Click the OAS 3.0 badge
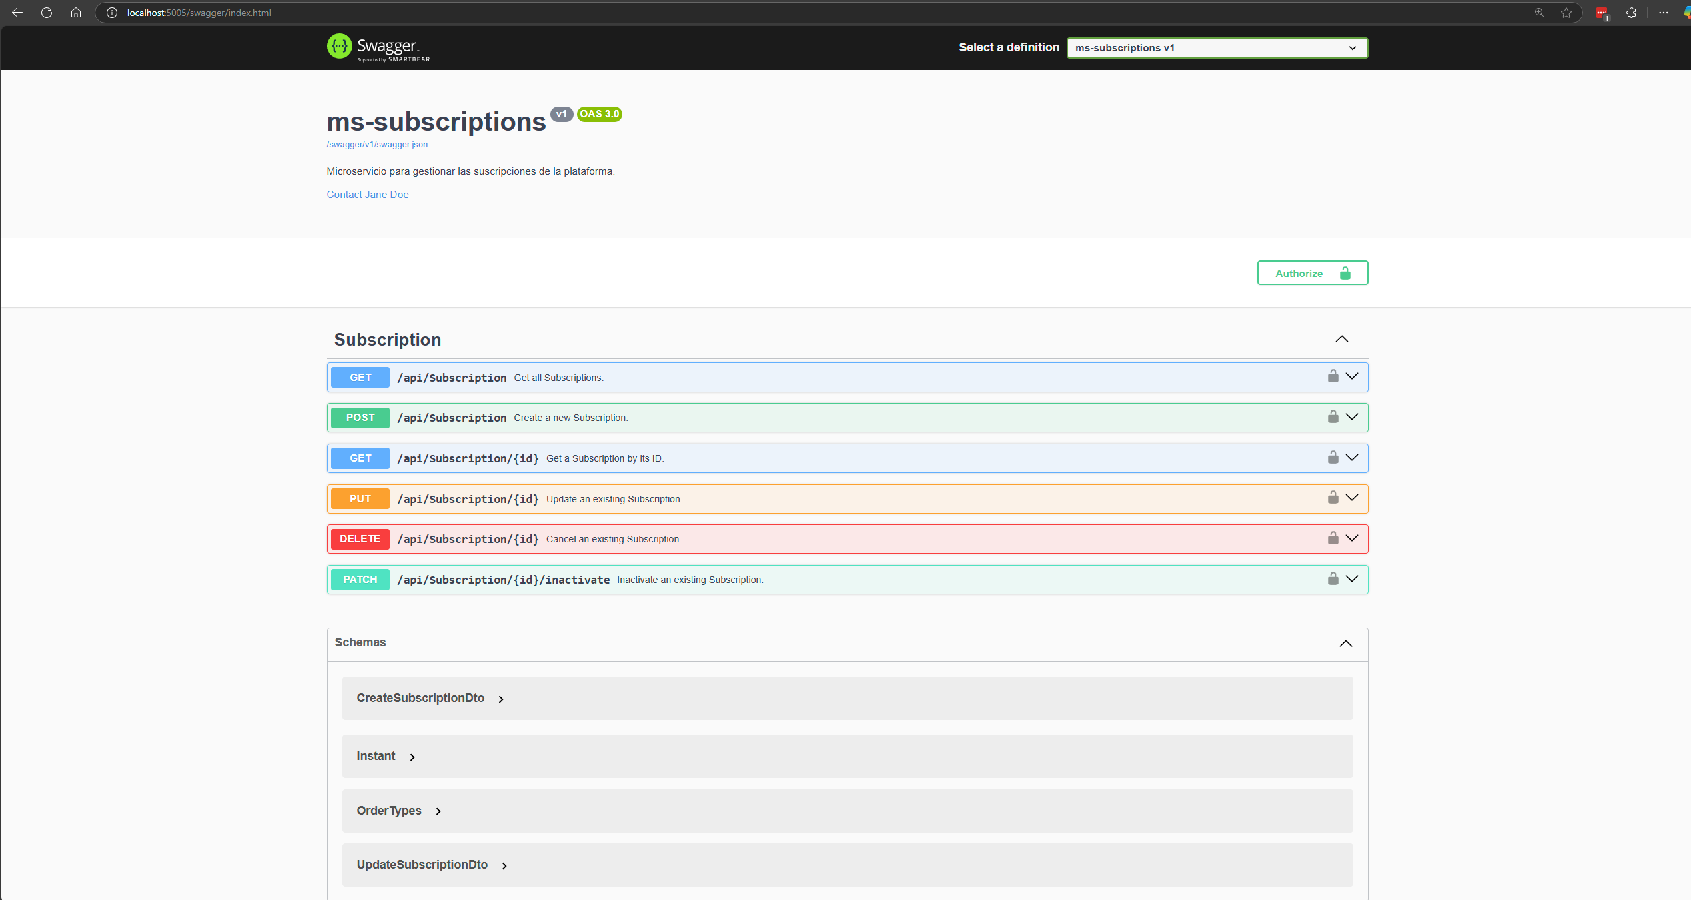 [x=600, y=114]
